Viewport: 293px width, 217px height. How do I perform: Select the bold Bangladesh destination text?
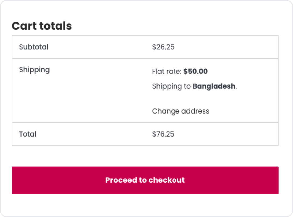214,86
